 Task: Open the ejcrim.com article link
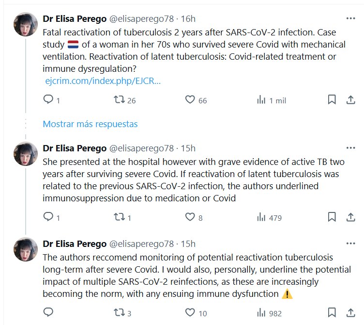click(103, 81)
